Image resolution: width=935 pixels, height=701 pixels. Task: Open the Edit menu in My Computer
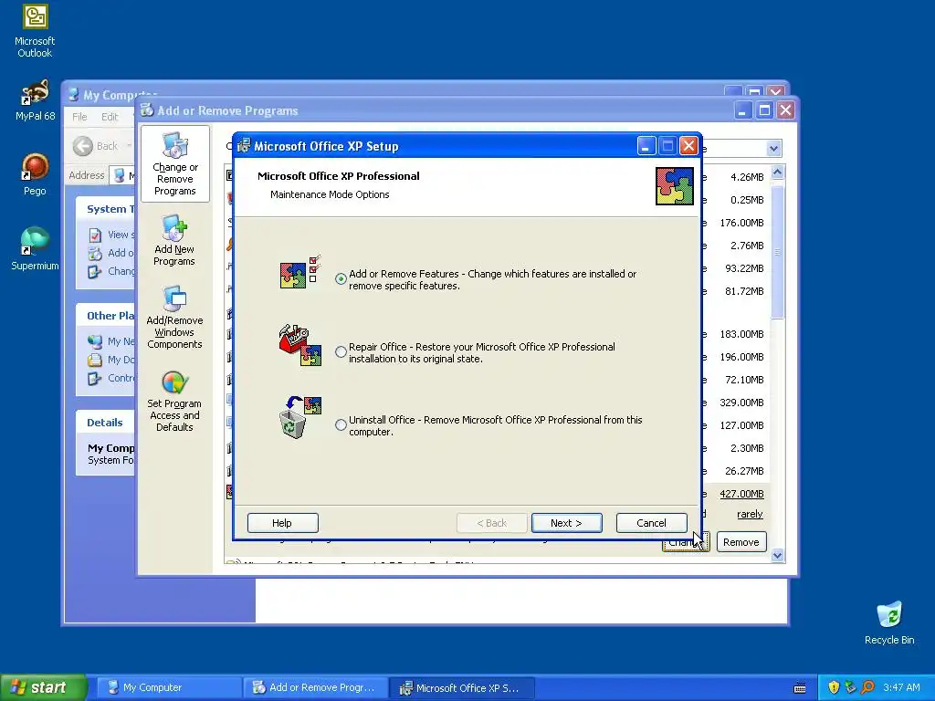tap(110, 117)
